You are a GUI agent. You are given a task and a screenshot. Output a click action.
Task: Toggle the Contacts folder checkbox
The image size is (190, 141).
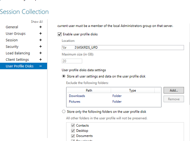(x=73, y=125)
